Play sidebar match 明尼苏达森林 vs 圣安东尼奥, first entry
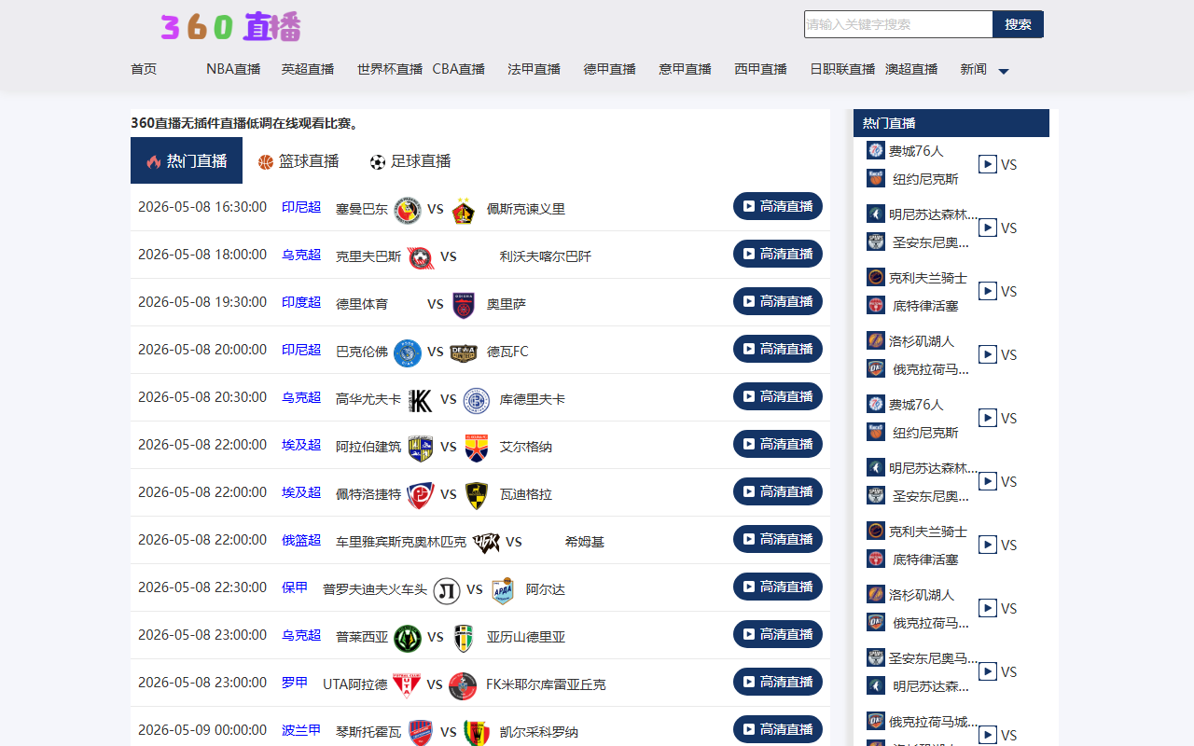 tap(988, 228)
